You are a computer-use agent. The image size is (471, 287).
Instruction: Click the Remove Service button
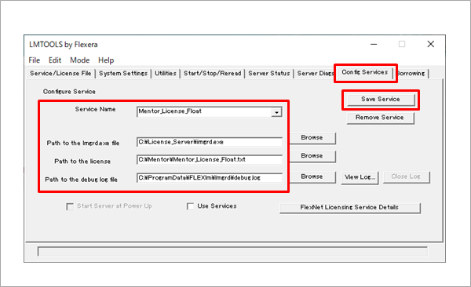point(380,118)
